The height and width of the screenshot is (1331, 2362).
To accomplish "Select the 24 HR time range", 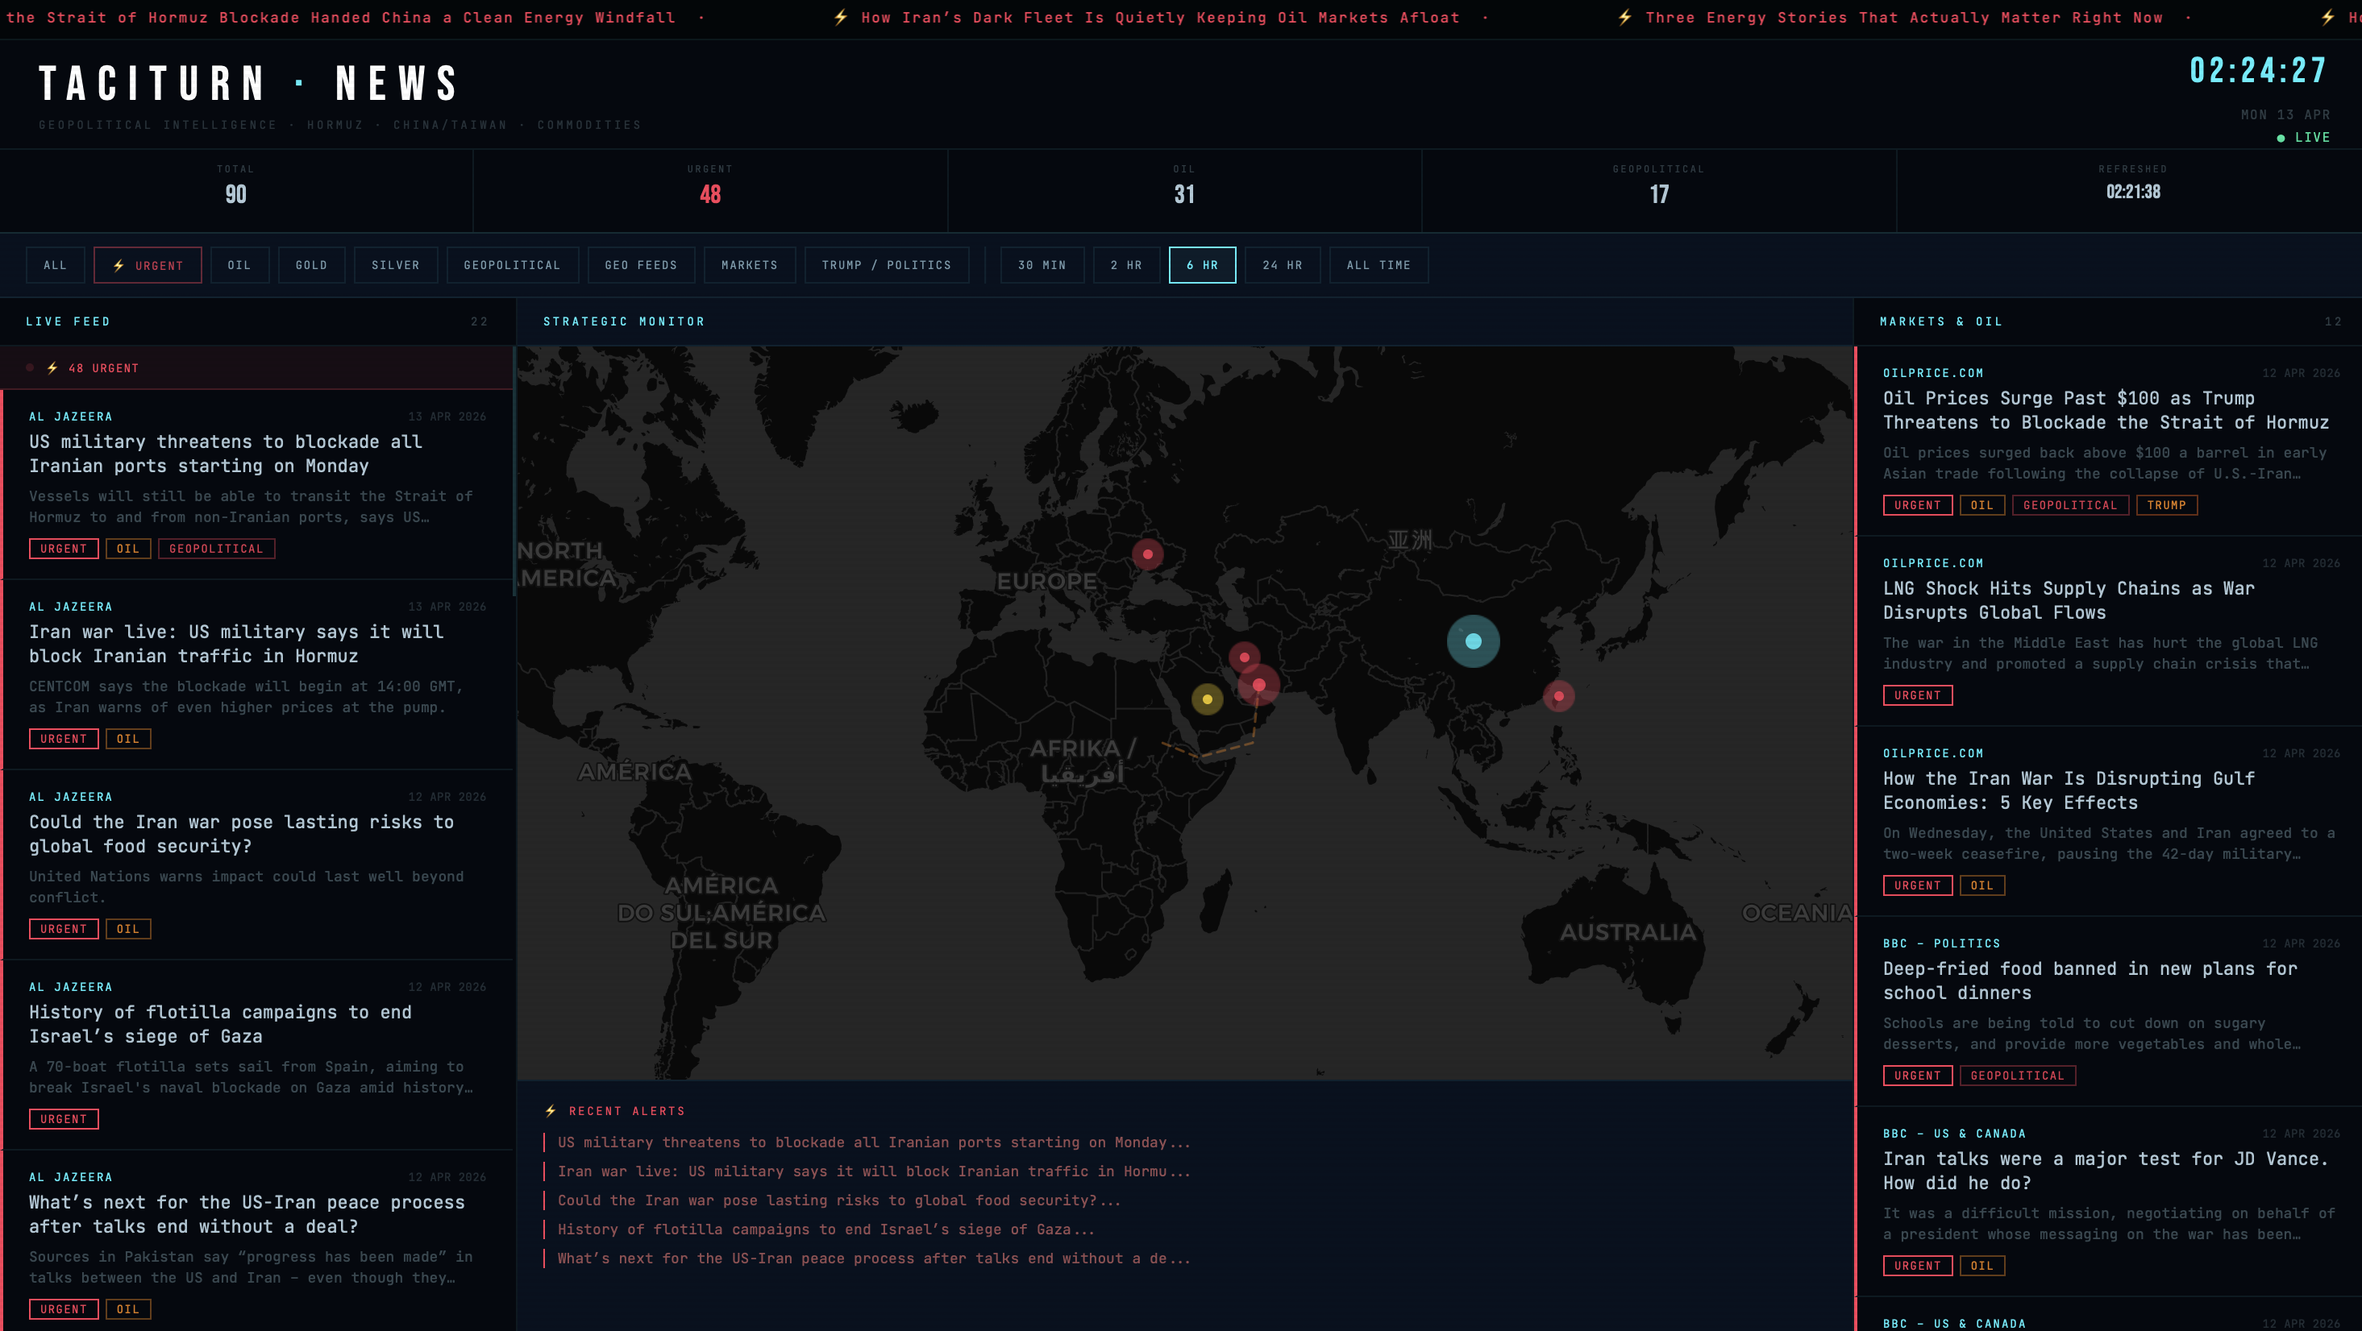I will click(x=1282, y=265).
